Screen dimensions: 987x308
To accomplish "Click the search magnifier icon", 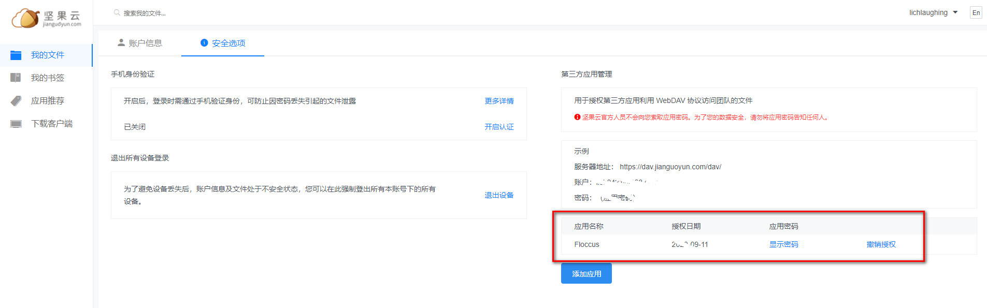I will pos(117,13).
